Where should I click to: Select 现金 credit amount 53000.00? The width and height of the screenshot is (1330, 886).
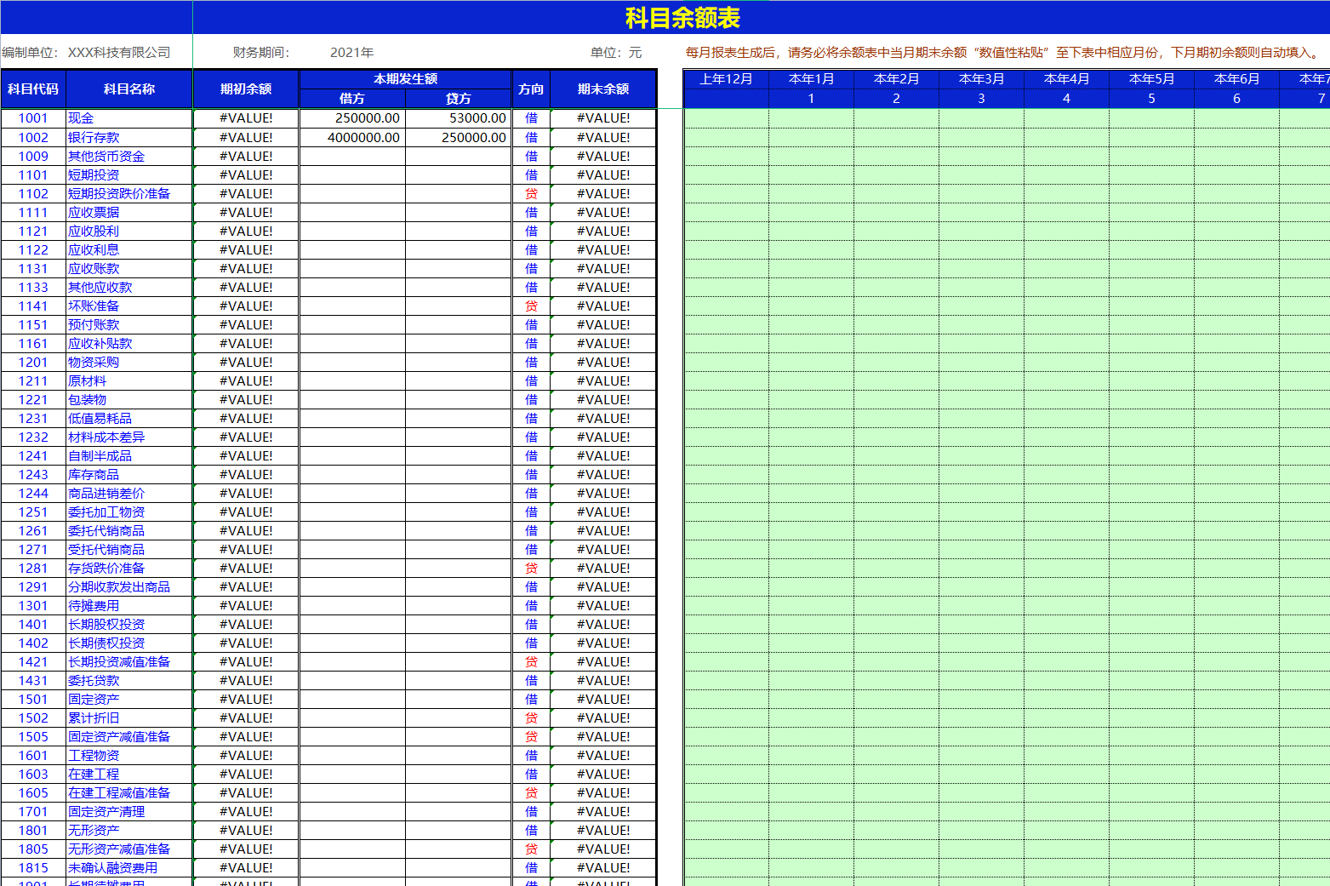[x=459, y=118]
